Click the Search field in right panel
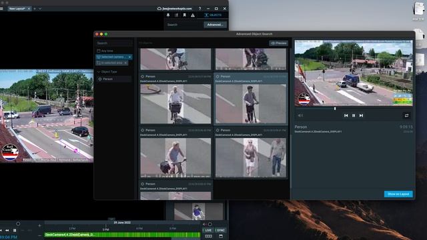427x240 pixels. click(x=184, y=25)
